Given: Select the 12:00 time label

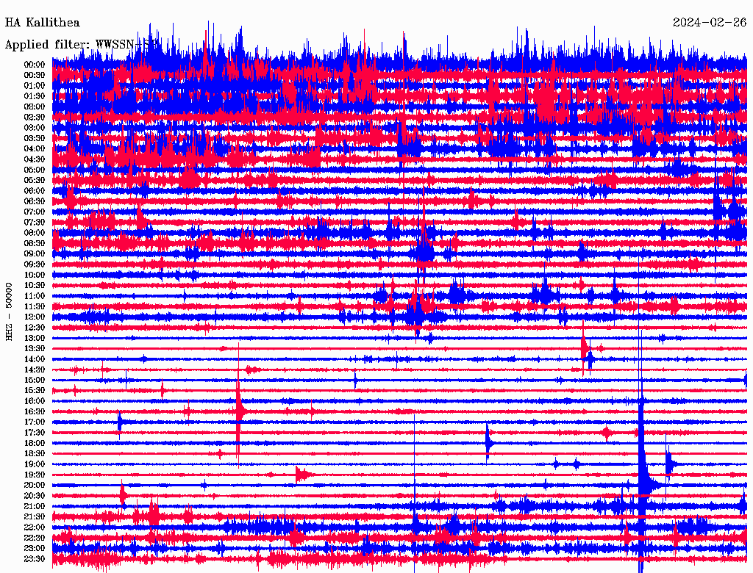Looking at the screenshot, I should pyautogui.click(x=35, y=317).
